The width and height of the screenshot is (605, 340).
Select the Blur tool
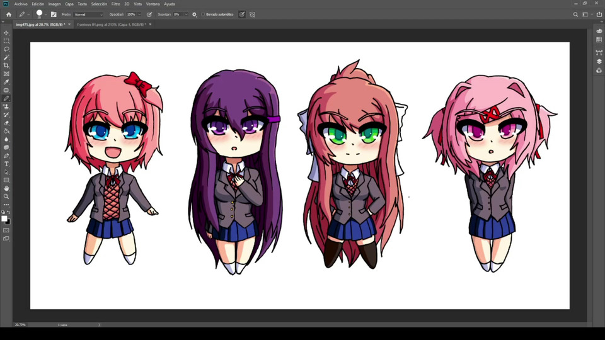tap(6, 140)
